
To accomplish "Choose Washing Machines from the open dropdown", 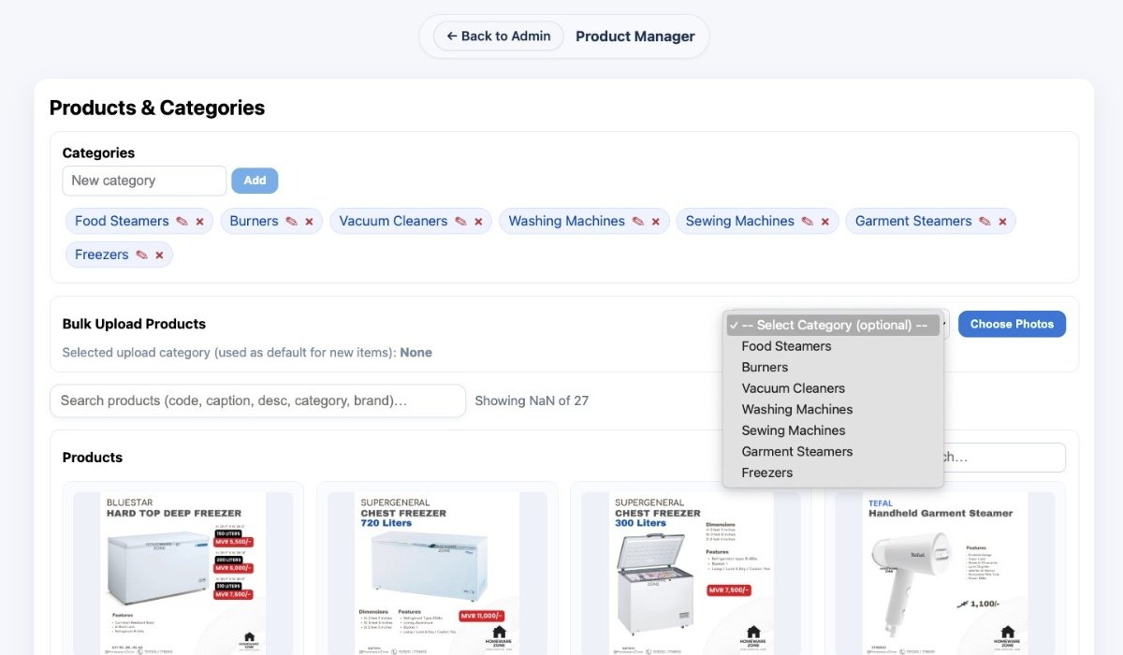I will 796,409.
